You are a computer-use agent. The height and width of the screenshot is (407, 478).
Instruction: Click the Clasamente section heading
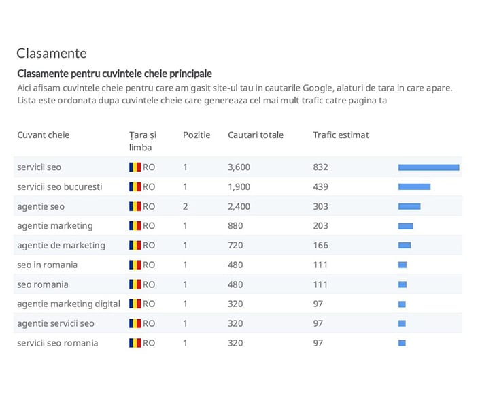pyautogui.click(x=52, y=53)
